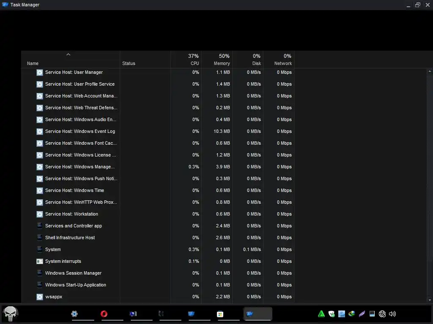The height and width of the screenshot is (324, 433).
Task: Open Microsoft Store from the taskbar
Action: coord(220,314)
